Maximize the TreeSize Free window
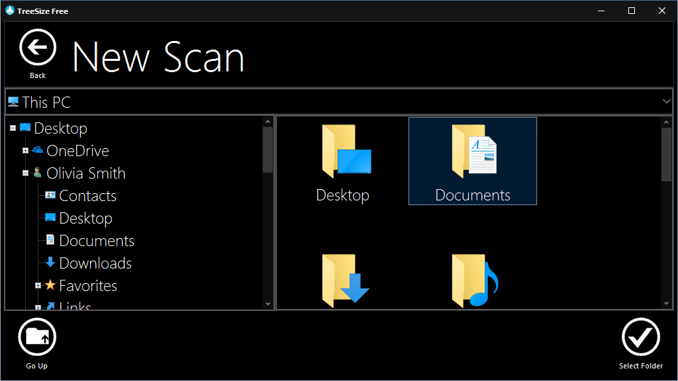 coord(631,11)
